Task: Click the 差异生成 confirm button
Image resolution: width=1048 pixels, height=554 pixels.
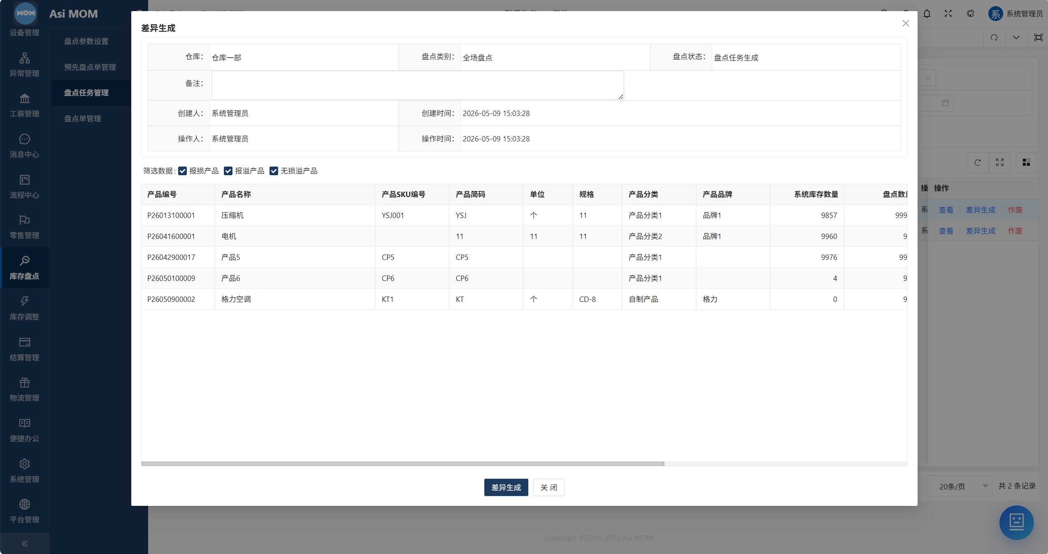Action: click(506, 487)
